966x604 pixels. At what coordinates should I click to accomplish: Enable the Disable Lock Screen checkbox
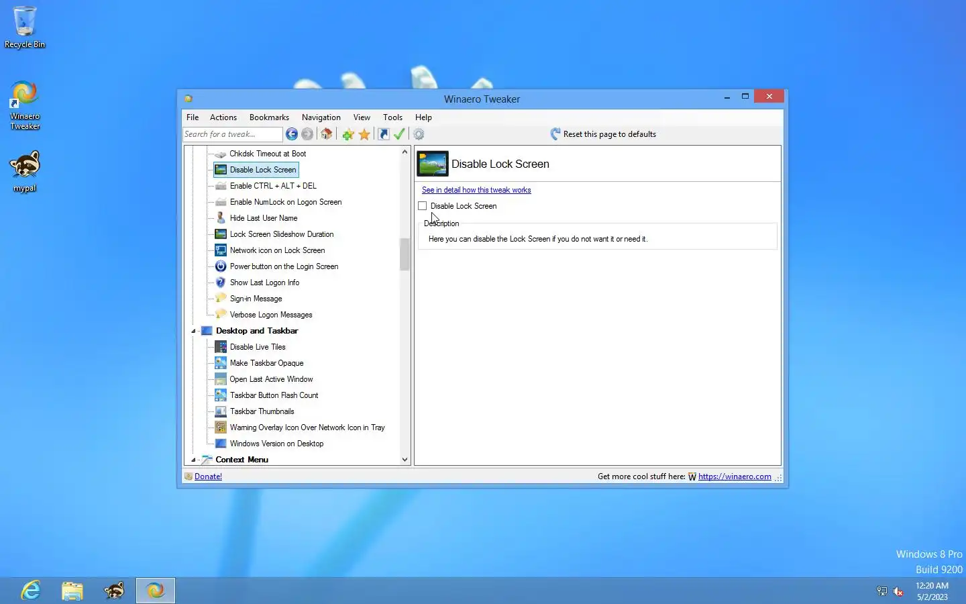click(x=423, y=206)
